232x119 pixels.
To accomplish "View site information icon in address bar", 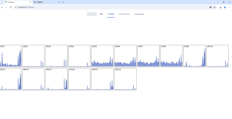I will pos(16,7).
